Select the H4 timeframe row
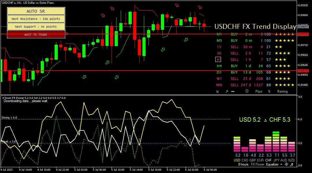The height and width of the screenshot is (173, 312). pos(255,66)
